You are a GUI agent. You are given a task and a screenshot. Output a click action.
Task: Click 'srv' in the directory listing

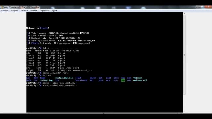(x=115, y=80)
